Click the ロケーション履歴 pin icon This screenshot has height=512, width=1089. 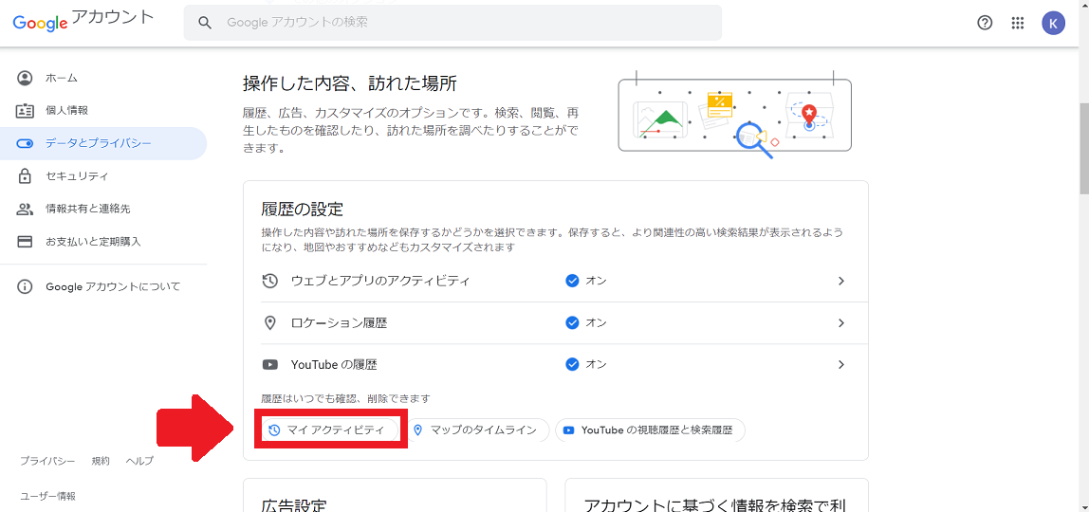[x=270, y=323]
